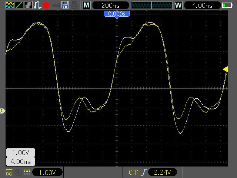Click the yellow 1.00V channel scale
Viewport: 237px width, 178px height.
(x=47, y=172)
